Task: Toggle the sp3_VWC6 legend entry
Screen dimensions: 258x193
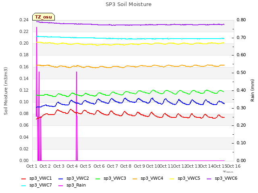Action: 222,179
